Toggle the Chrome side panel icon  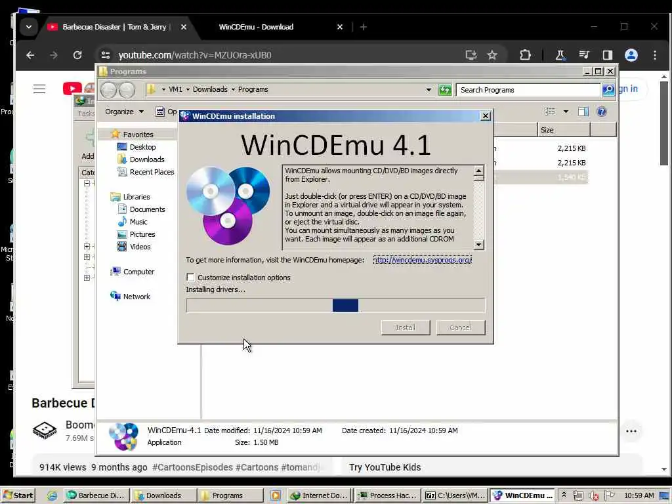tap(607, 55)
